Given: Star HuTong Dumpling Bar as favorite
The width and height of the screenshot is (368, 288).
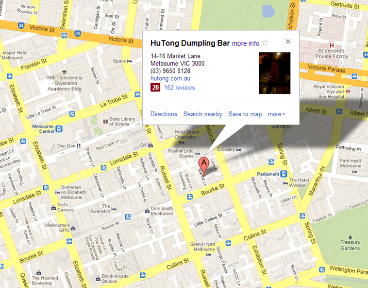Looking at the screenshot, I should (265, 43).
